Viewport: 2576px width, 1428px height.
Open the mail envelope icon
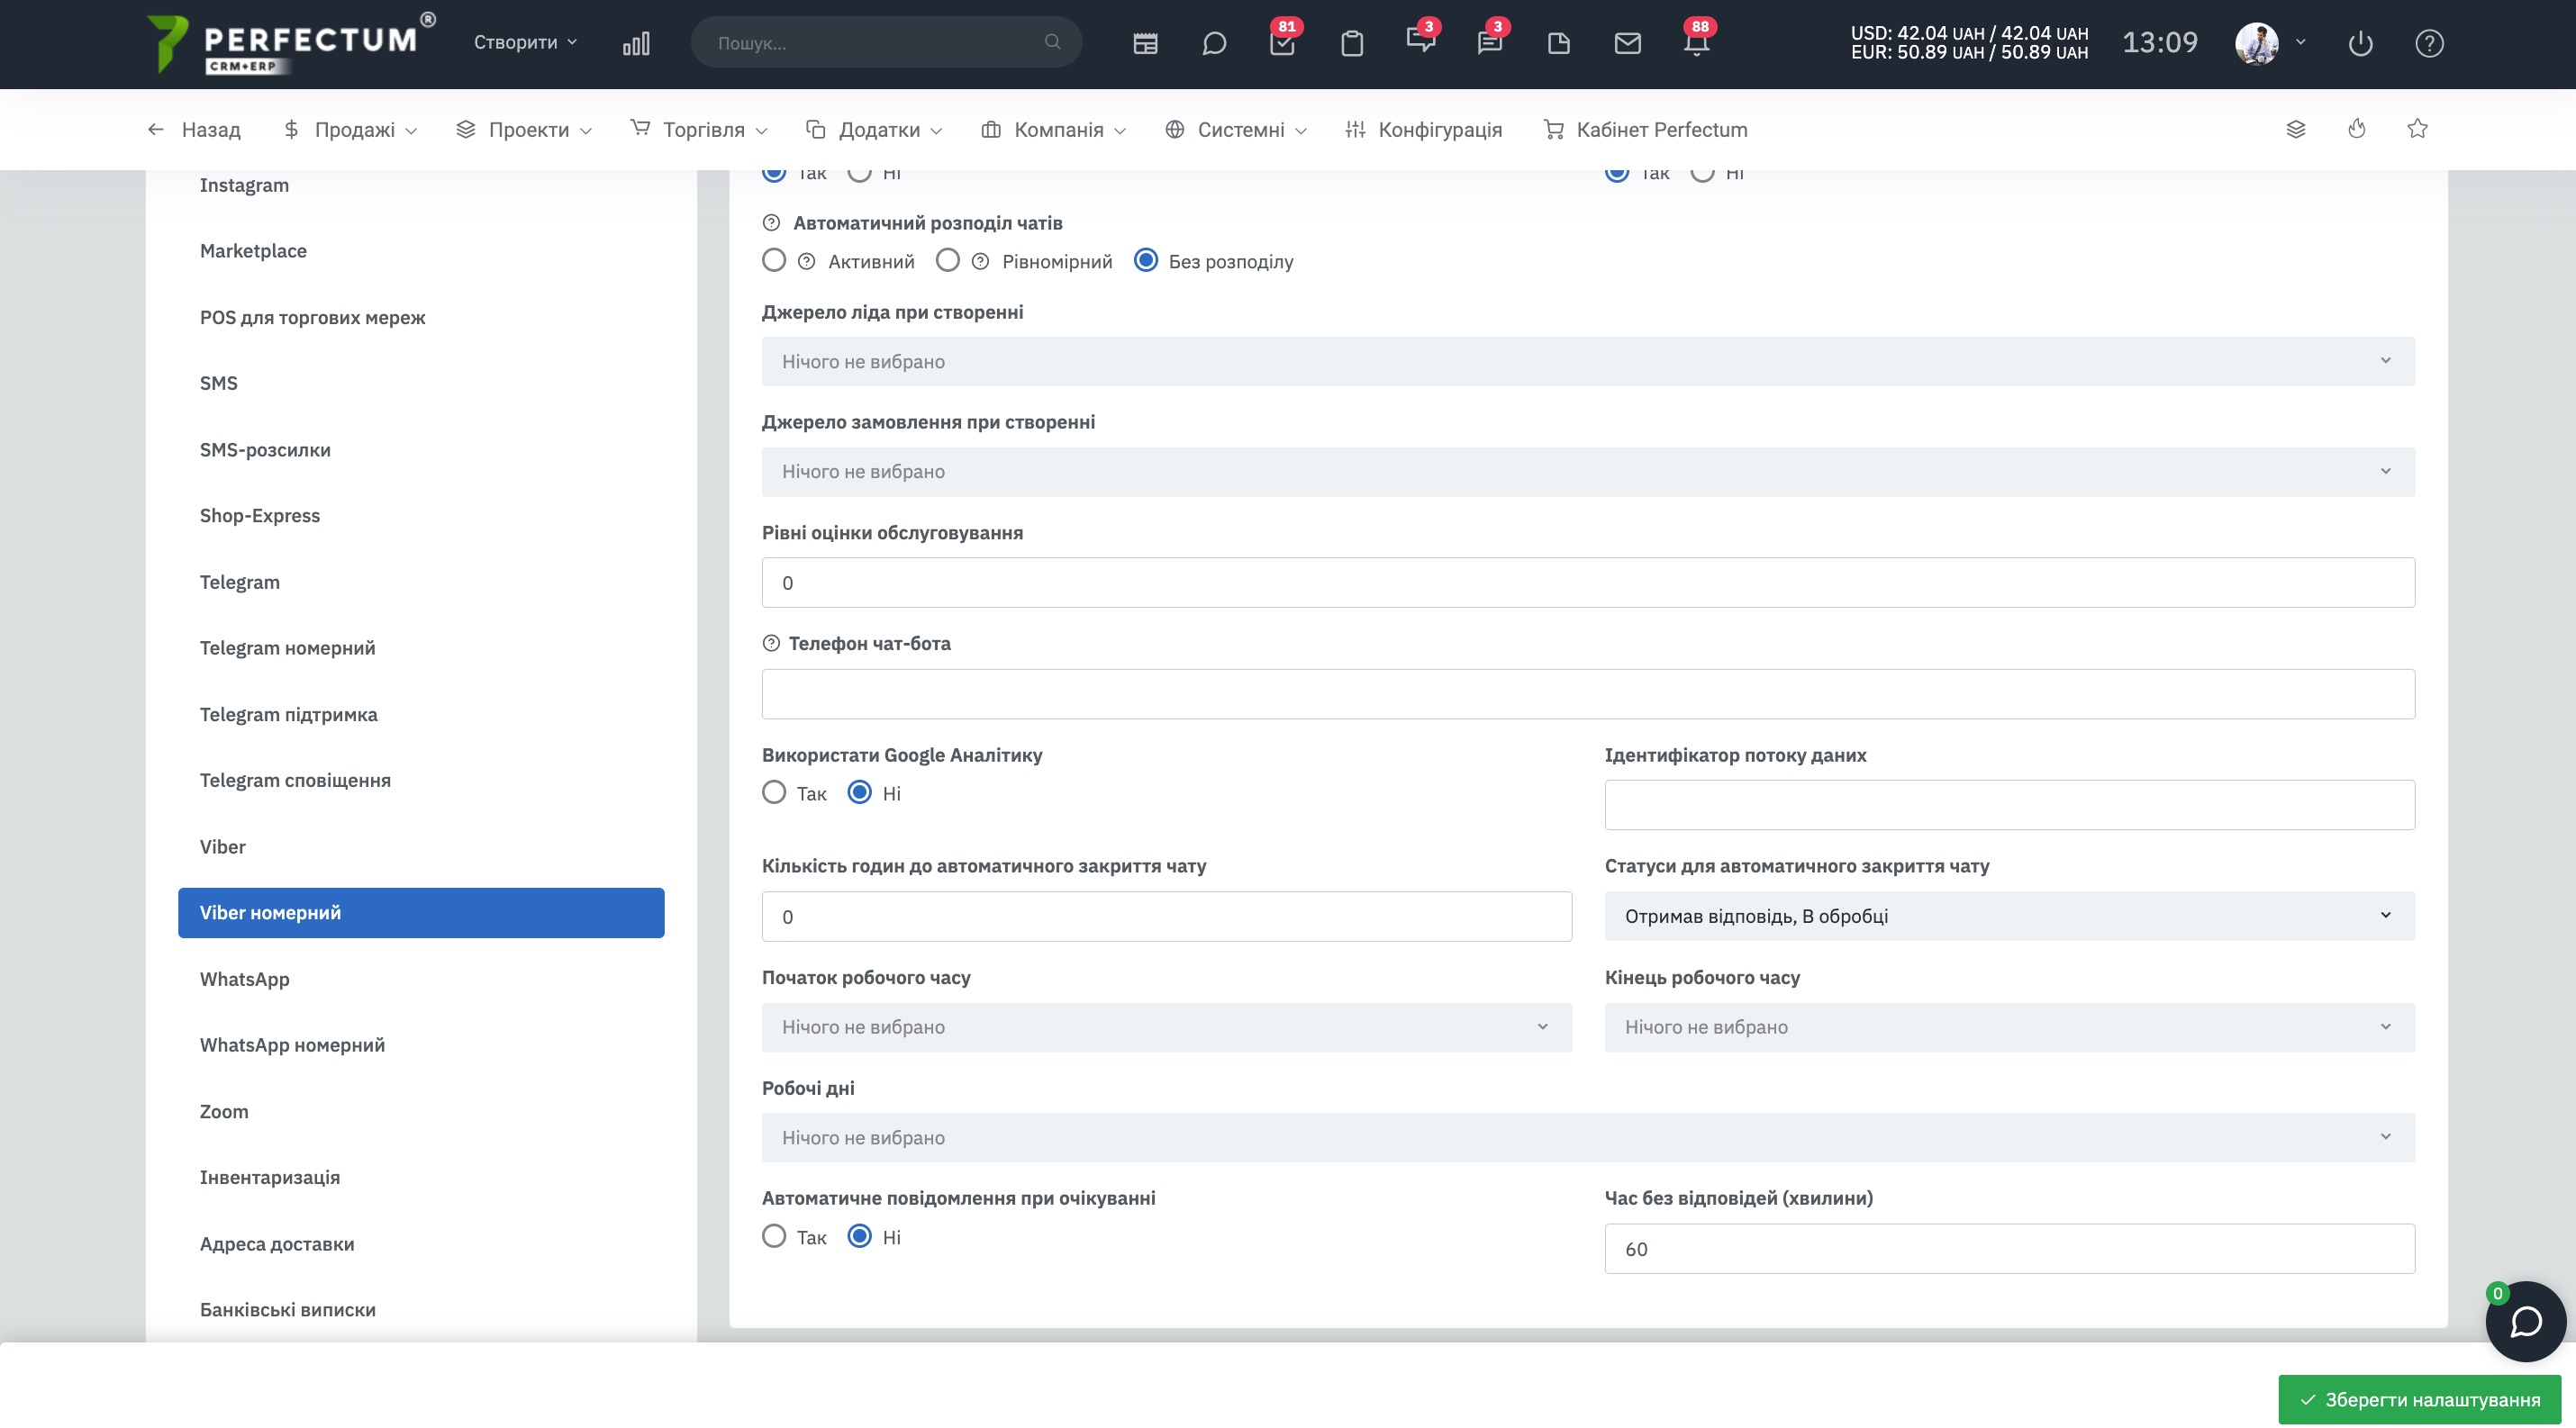point(1627,43)
